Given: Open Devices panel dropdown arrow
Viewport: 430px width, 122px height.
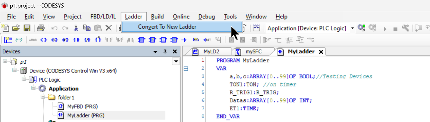Looking at the screenshot, I should pyautogui.click(x=155, y=52).
